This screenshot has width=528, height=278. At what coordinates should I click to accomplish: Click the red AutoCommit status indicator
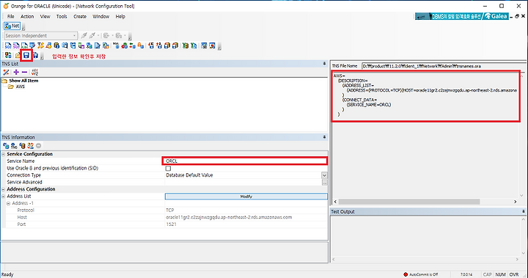pos(406,274)
